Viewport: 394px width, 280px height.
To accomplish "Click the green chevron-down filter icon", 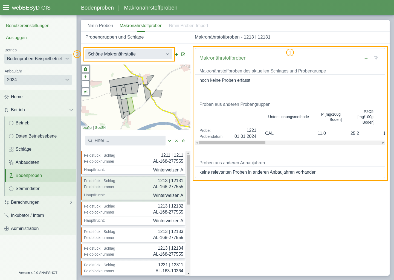I will coord(170,141).
